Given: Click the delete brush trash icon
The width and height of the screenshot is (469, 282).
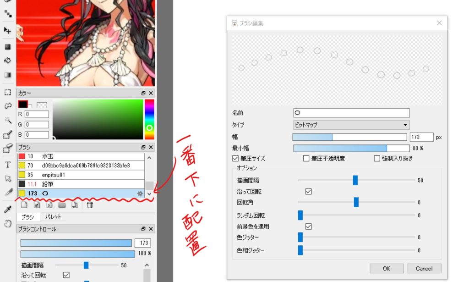Looking at the screenshot, I should (x=90, y=205).
